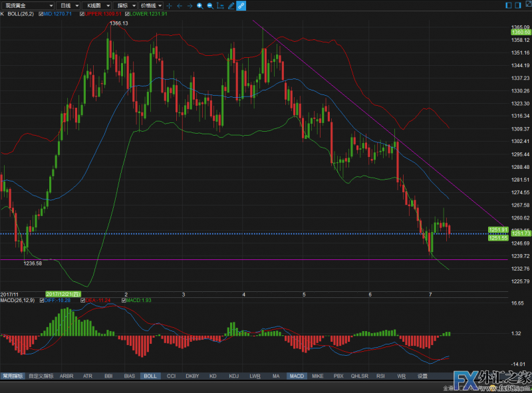The height and width of the screenshot is (393, 532).
Task: Select the 常用指标 tab
Action: pyautogui.click(x=13, y=376)
